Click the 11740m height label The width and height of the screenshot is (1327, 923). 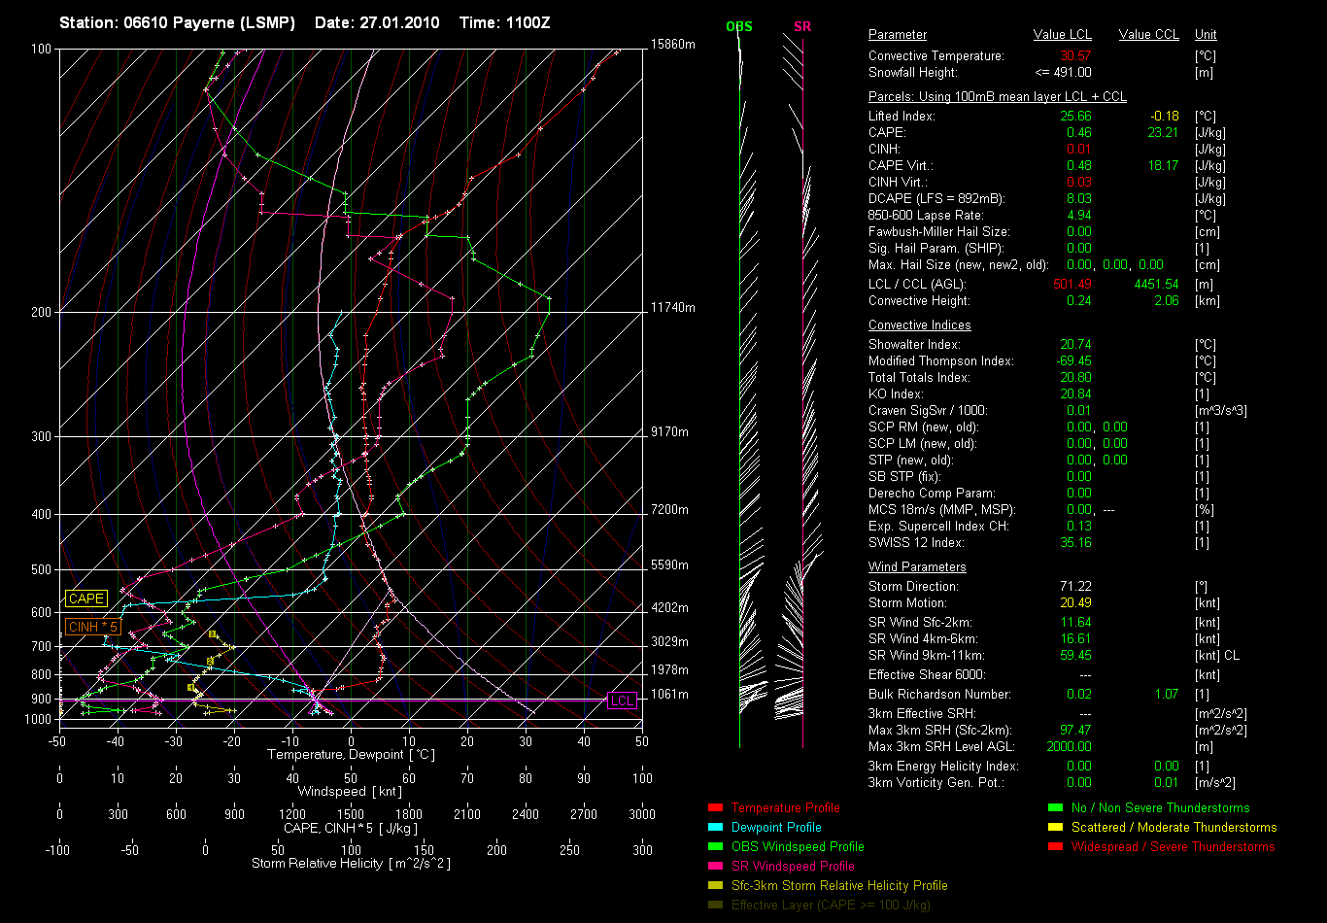point(673,308)
